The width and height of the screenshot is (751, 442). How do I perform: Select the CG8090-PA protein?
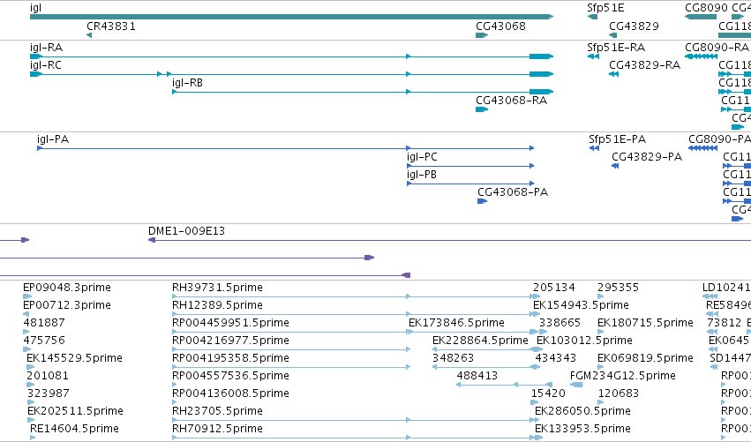pos(702,148)
